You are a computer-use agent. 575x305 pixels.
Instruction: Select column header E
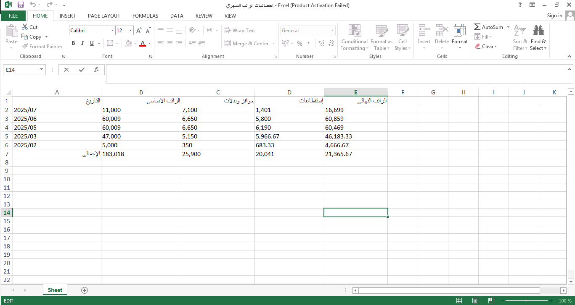[x=356, y=92]
